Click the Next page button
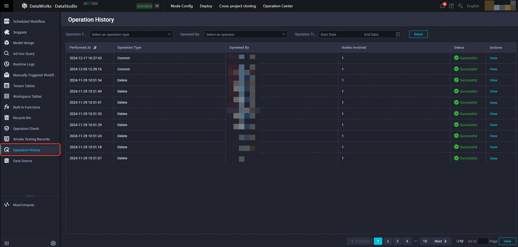The height and width of the screenshot is (247, 518). pyautogui.click(x=441, y=241)
